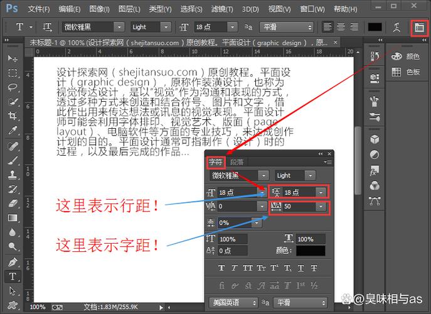Toggle Faux Bold in Character panel
Viewport: 431px width, 314px height.
(221, 268)
